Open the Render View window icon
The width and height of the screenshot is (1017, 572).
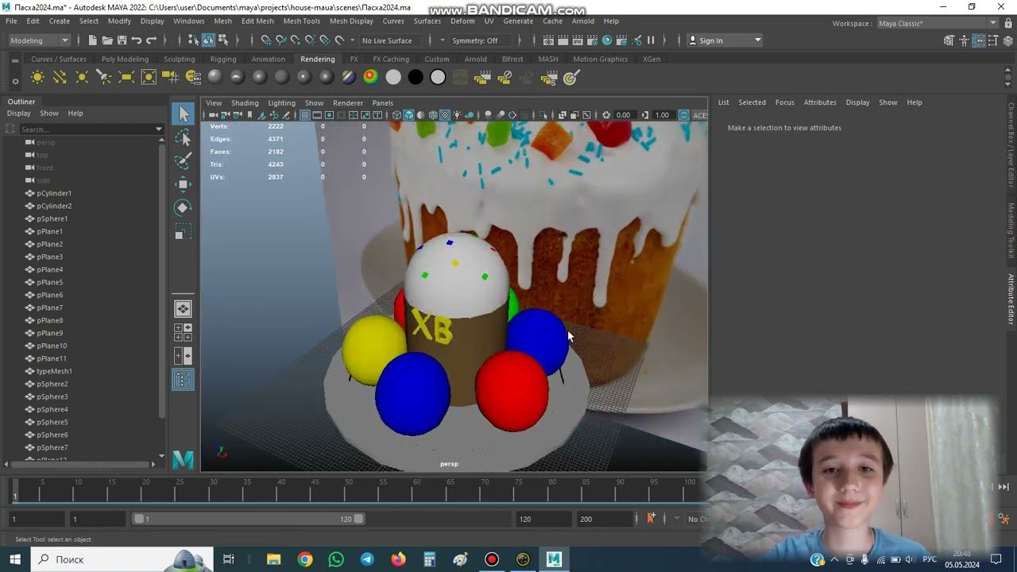548,41
